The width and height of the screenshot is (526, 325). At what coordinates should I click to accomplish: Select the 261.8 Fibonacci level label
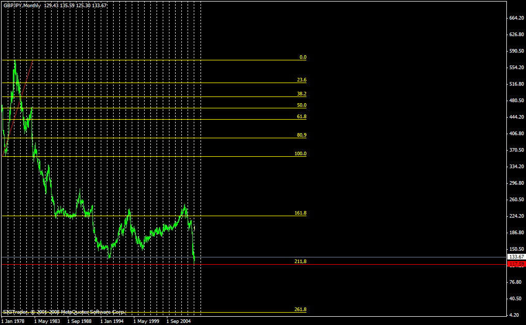coord(300,310)
